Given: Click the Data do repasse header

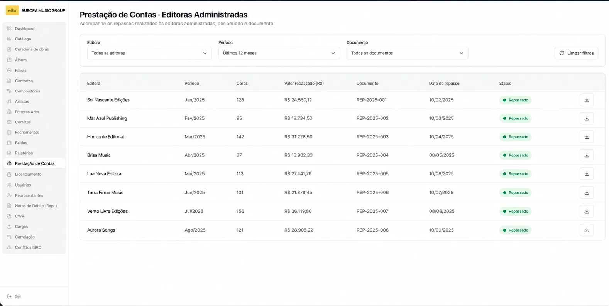Looking at the screenshot, I should [x=444, y=83].
